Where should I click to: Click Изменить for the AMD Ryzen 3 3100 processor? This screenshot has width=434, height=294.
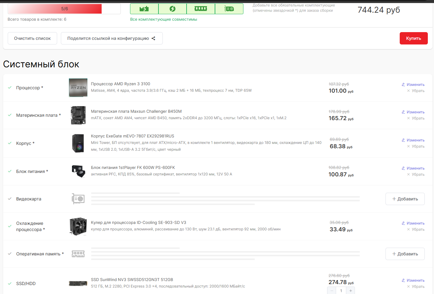[413, 85]
